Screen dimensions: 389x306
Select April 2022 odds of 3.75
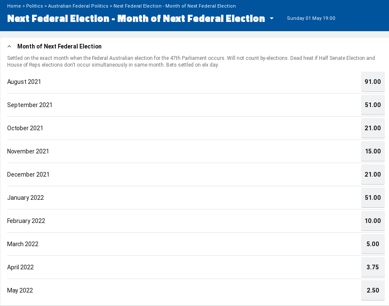(373, 267)
